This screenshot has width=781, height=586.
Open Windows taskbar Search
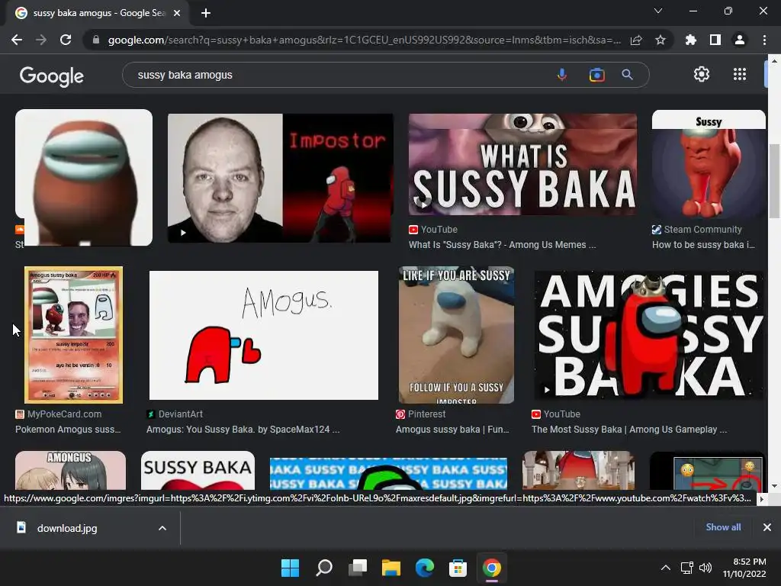(324, 568)
